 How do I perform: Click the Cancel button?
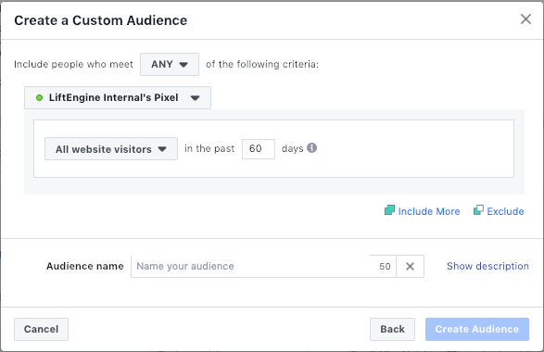coord(41,329)
